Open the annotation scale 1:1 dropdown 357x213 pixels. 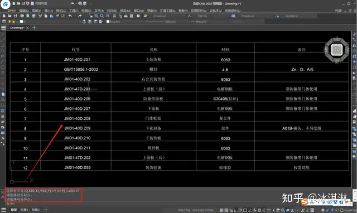[297, 210]
